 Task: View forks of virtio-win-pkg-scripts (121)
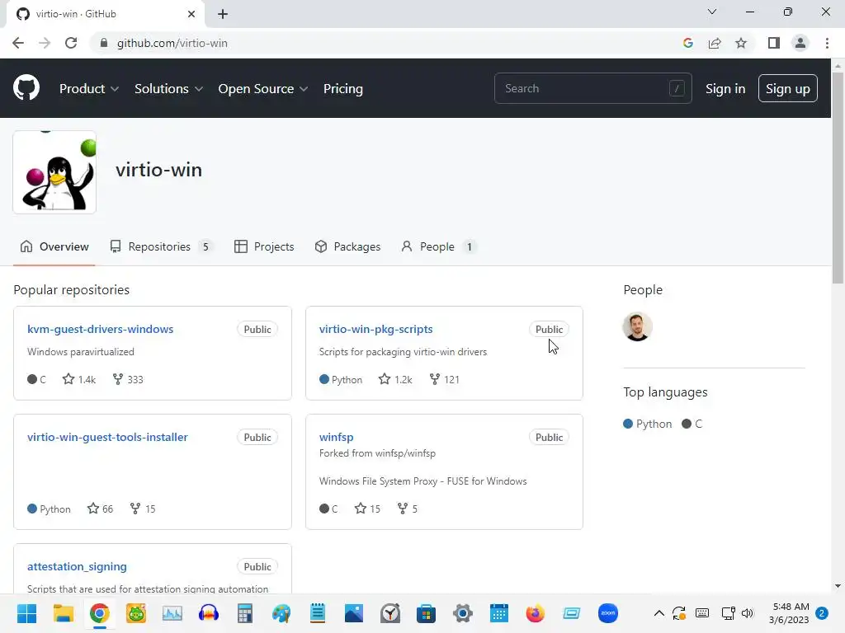445,379
